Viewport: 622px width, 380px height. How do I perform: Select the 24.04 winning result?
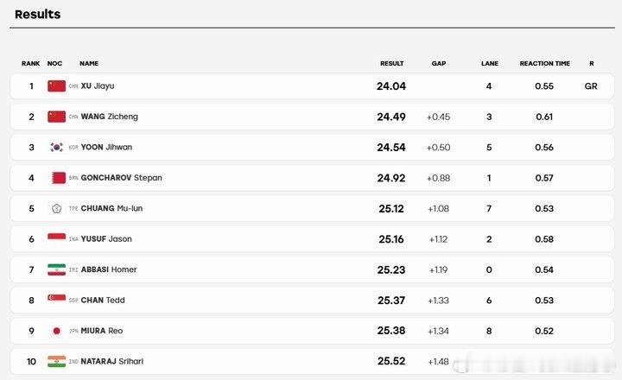pos(391,86)
